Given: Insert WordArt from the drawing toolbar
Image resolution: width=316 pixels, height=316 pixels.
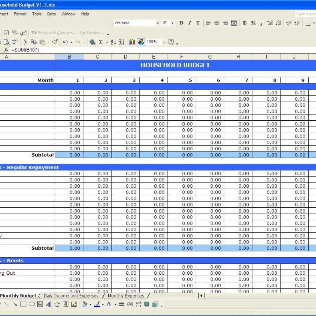Looking at the screenshot, I should [x=48, y=304].
